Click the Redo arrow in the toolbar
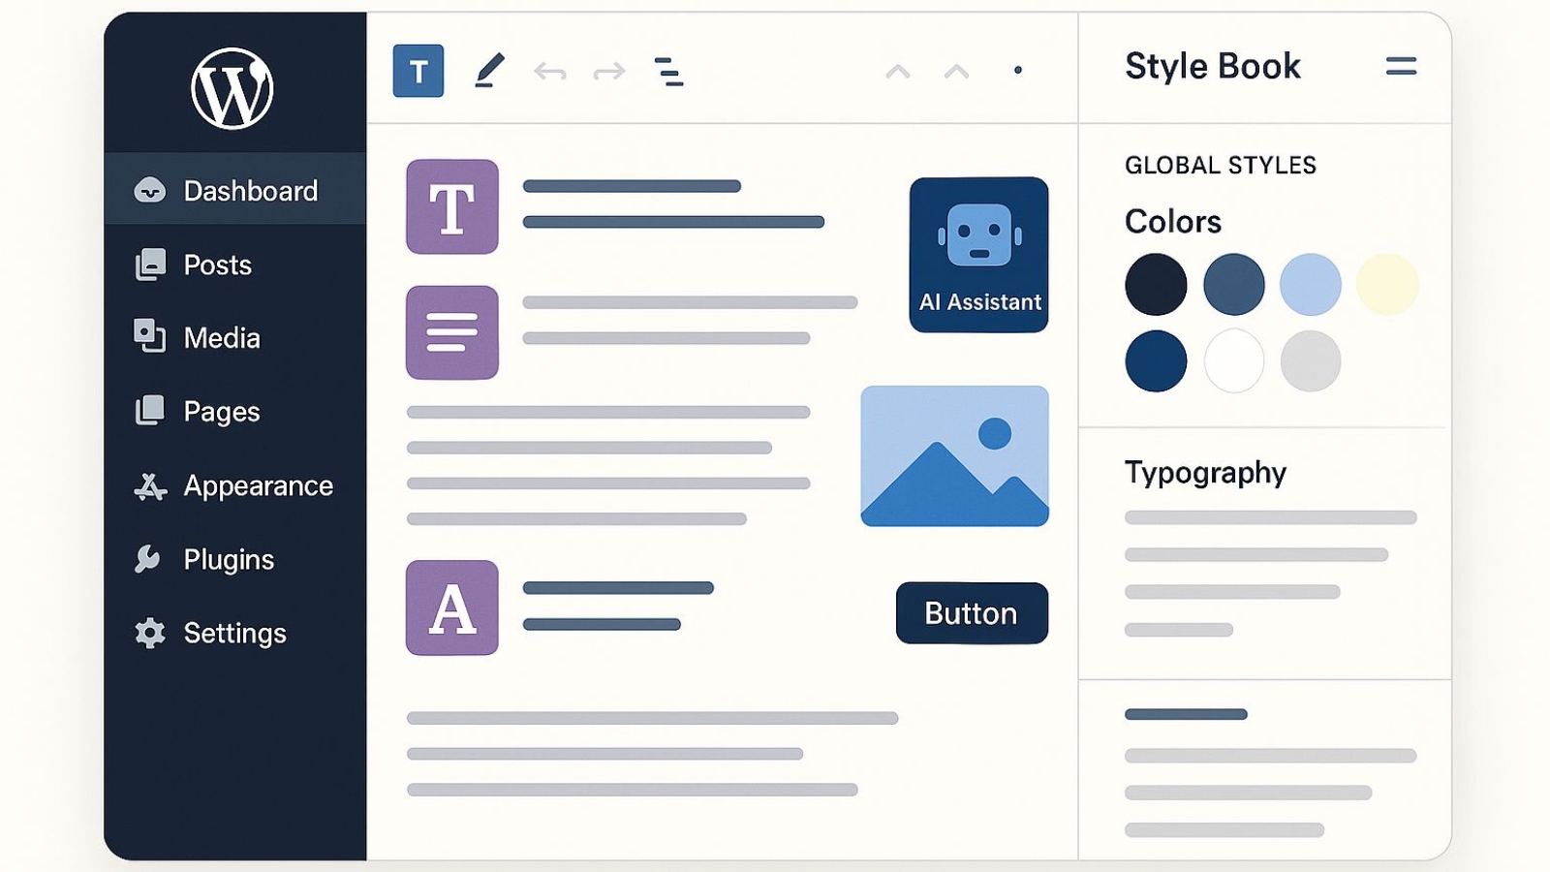The image size is (1550, 872). coord(608,70)
